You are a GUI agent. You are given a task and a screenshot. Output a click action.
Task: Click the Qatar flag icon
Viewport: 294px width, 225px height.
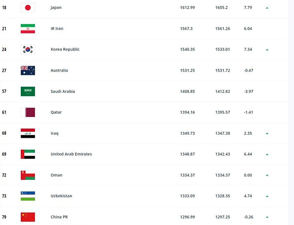point(27,112)
